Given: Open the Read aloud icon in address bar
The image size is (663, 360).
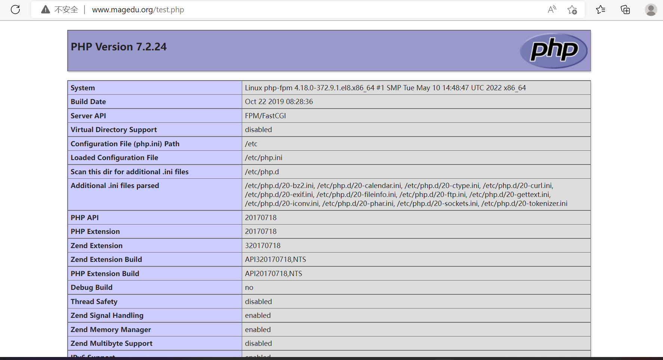Looking at the screenshot, I should [552, 9].
